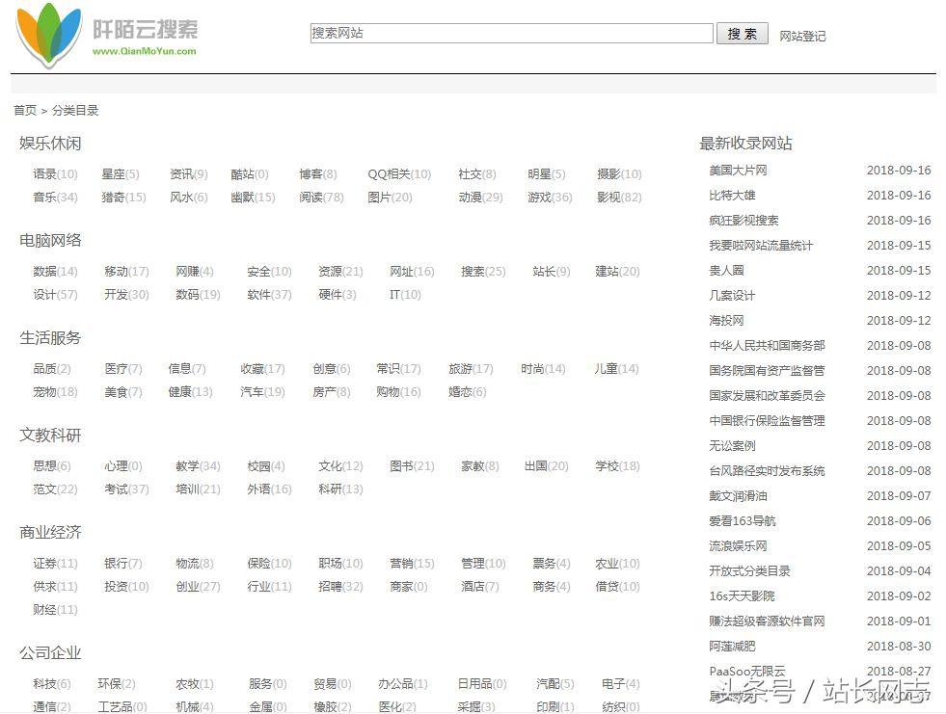Select the 博客(8) category
The image size is (946, 714).
coord(318,174)
